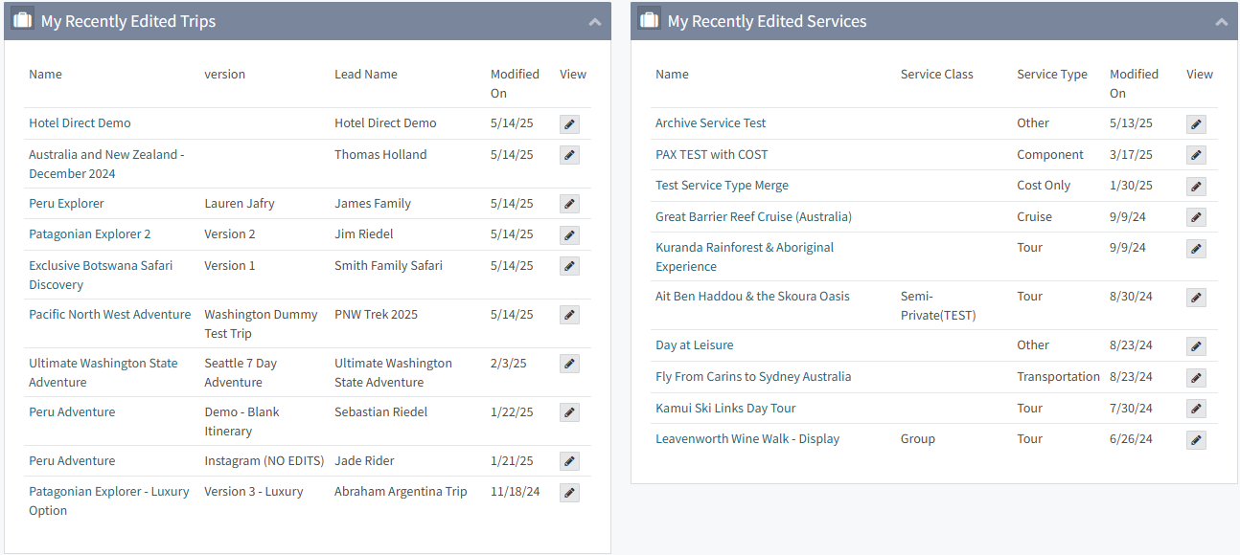
Task: Click Service Class column header
Action: click(x=936, y=75)
